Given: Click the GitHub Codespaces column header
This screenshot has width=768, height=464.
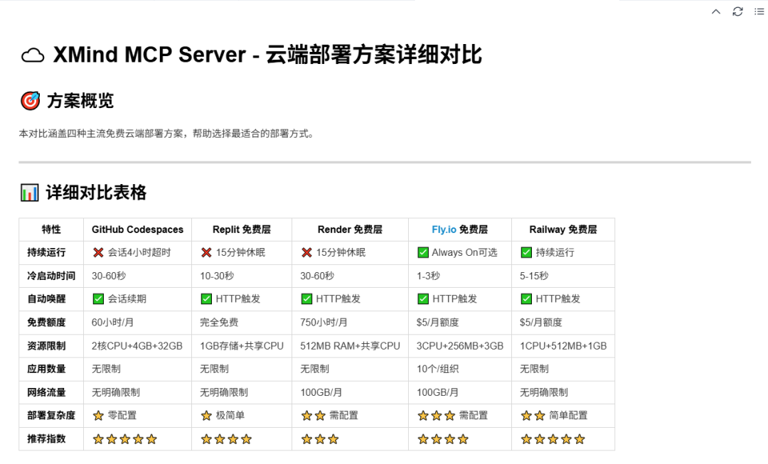Looking at the screenshot, I should [x=138, y=230].
